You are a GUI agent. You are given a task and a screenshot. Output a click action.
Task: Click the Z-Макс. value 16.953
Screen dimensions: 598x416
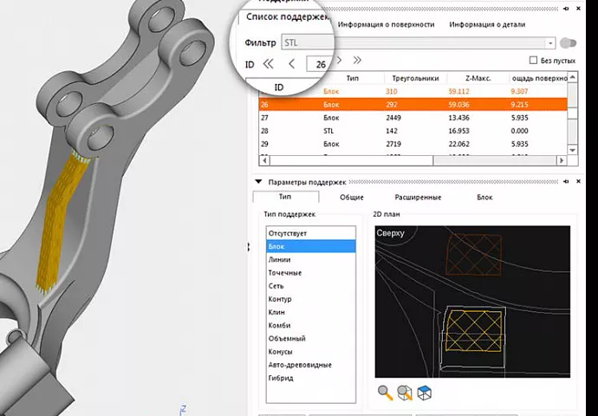[458, 131]
